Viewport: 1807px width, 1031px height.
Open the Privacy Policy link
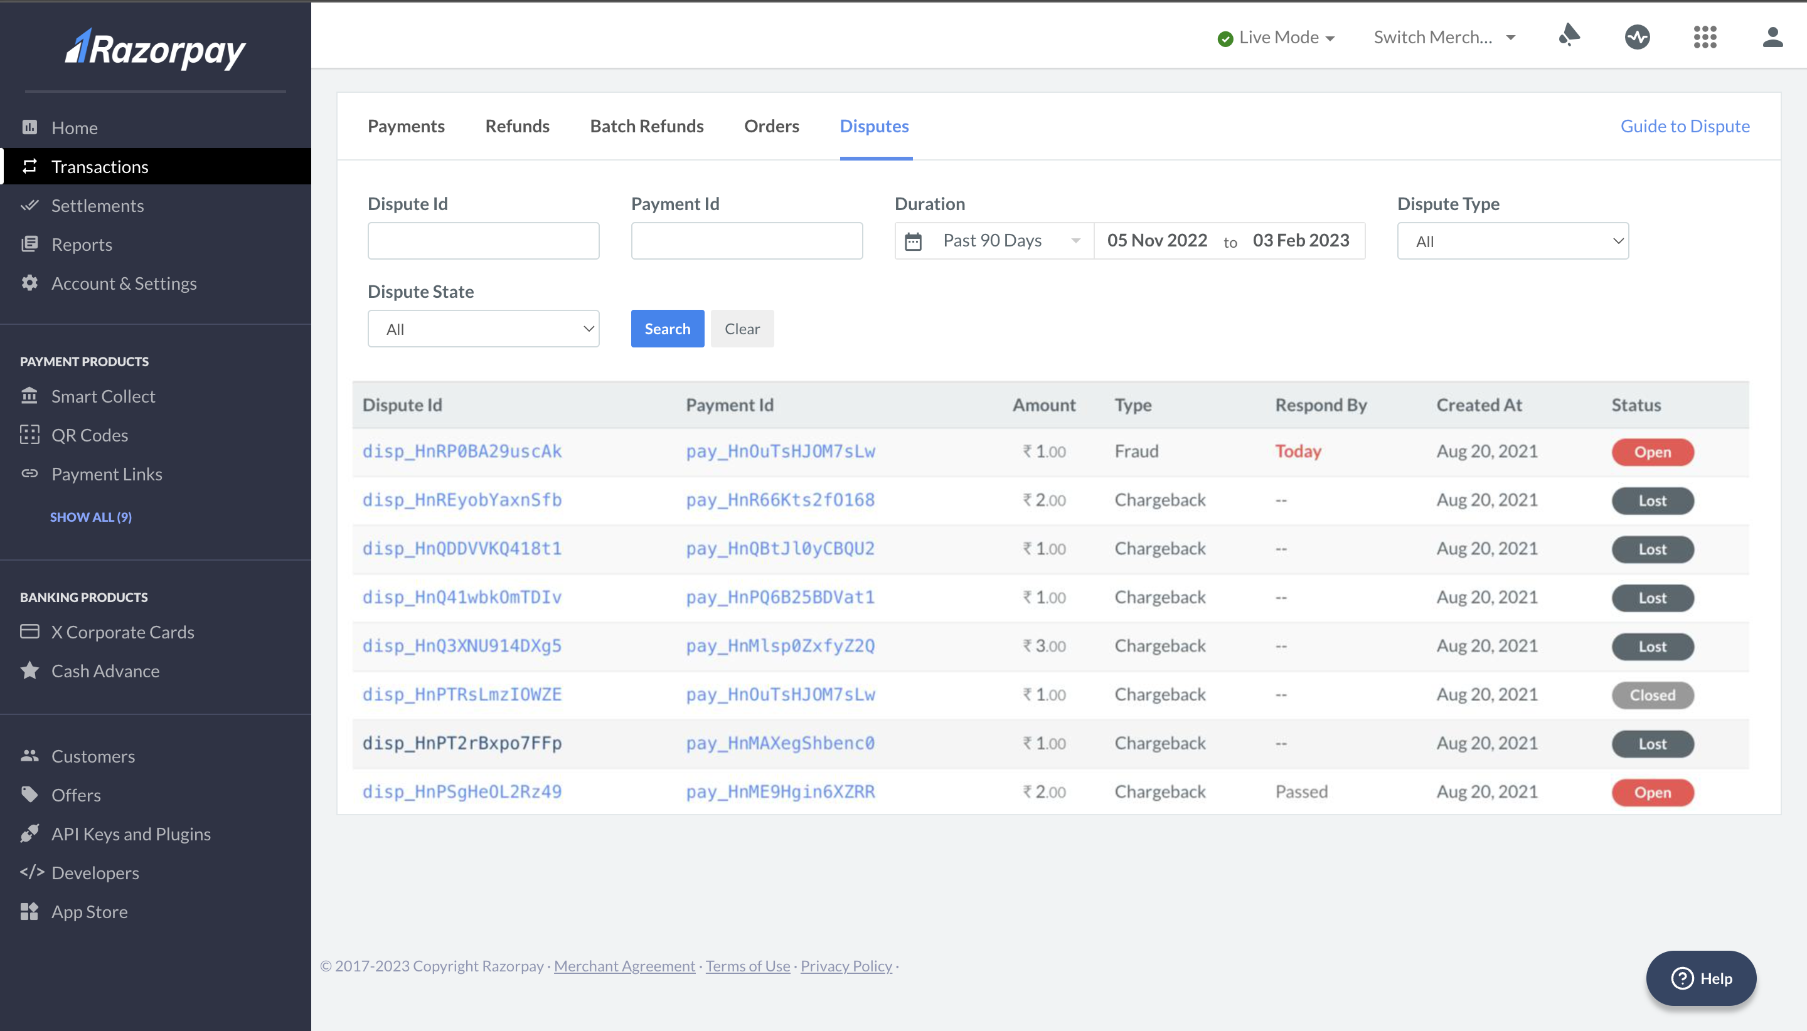(846, 965)
